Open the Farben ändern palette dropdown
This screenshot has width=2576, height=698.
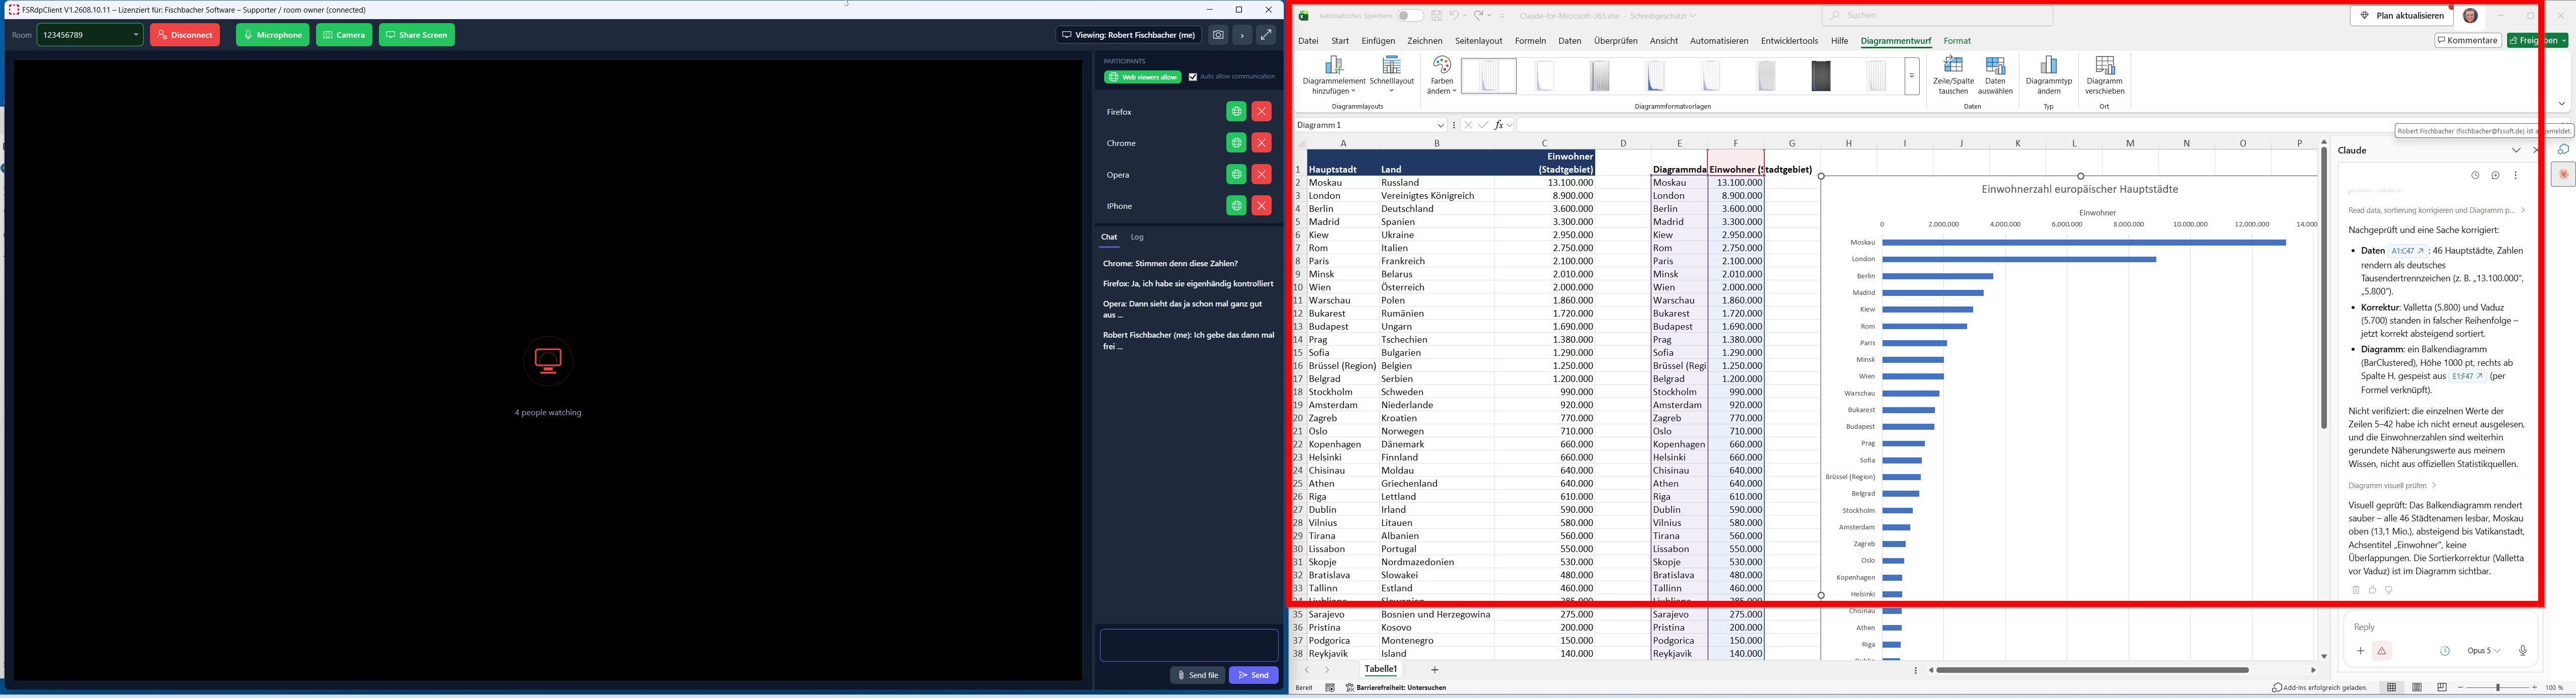point(1442,75)
